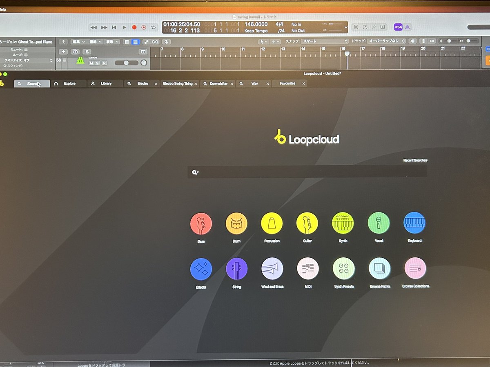This screenshot has height=367, width=490.
Task: Open the ドラッグ overlap dropdown
Action: 386,41
